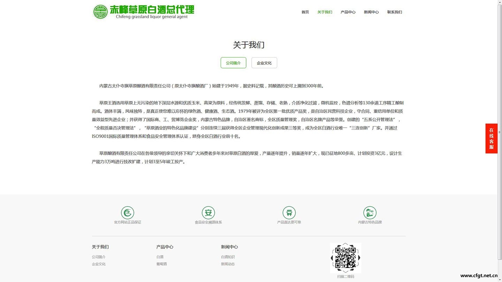Click the Inner Mongolia brand icon
Viewport: 502px width, 282px height.
point(370,213)
